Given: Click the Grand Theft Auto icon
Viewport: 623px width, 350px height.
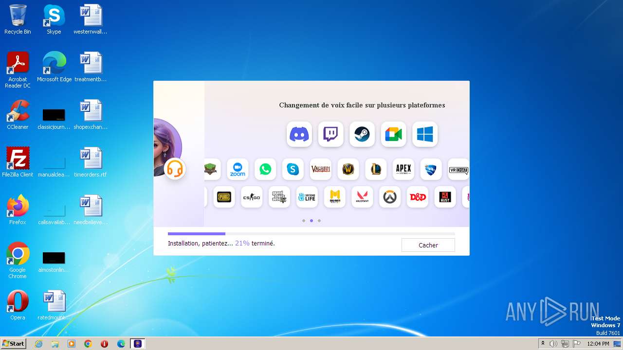Looking at the screenshot, I should (x=279, y=197).
